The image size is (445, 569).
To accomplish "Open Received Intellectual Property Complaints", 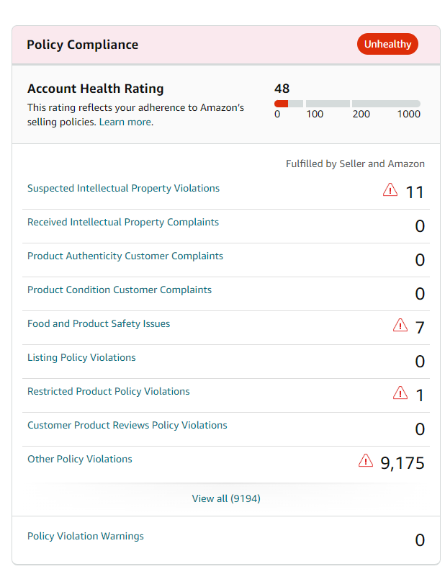I will (x=123, y=223).
